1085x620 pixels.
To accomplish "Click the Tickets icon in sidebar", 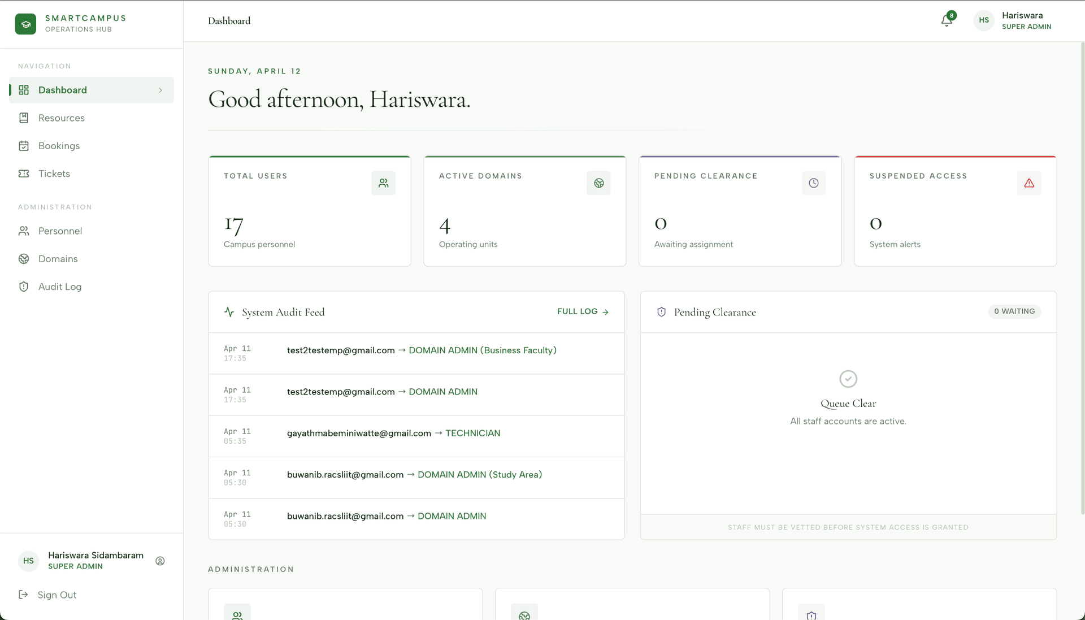I will point(24,174).
